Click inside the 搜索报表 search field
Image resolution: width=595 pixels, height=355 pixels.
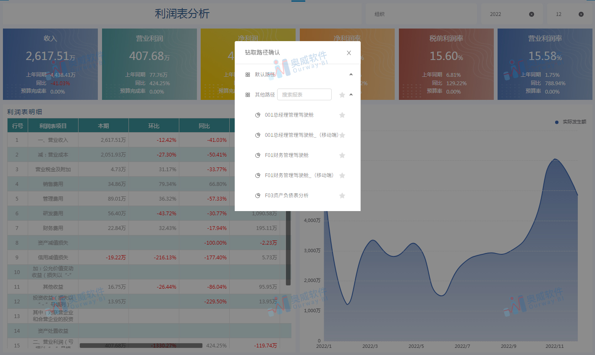pos(304,94)
